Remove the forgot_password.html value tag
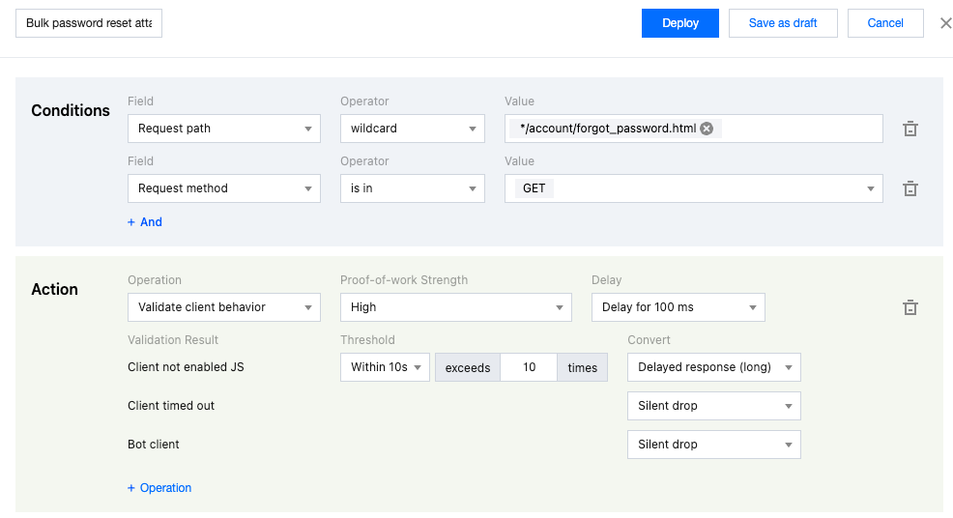 point(707,129)
